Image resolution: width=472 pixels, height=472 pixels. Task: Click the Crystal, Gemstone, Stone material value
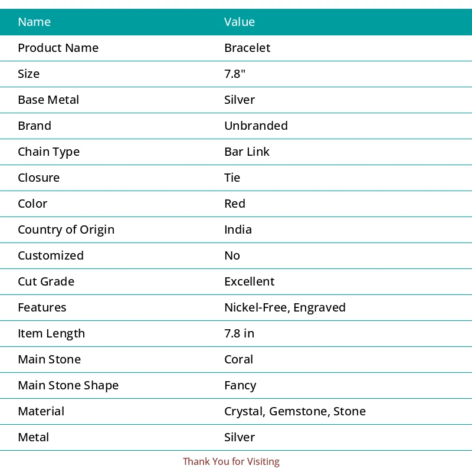point(295,411)
